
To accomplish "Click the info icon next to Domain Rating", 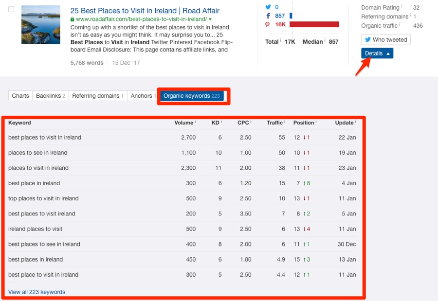I will (401, 6).
